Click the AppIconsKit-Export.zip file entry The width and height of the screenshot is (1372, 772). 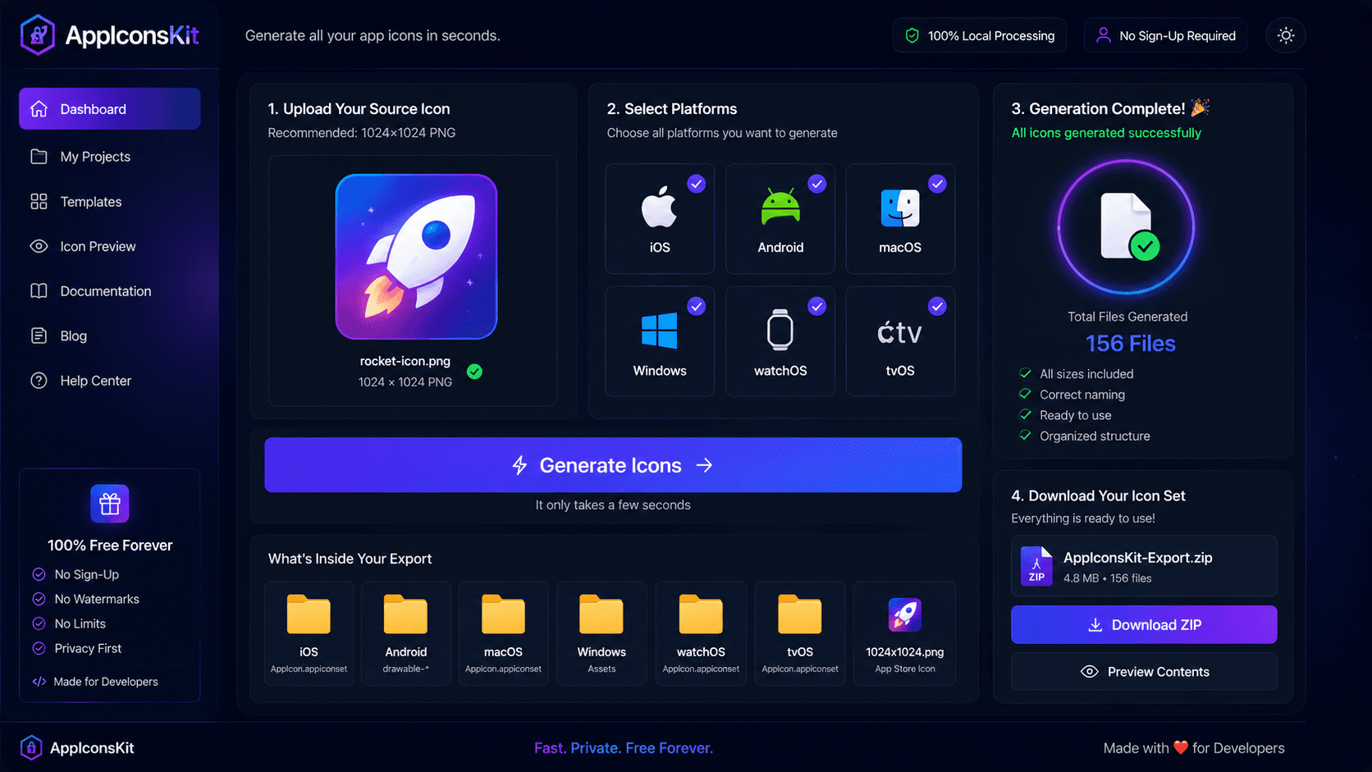(x=1144, y=566)
